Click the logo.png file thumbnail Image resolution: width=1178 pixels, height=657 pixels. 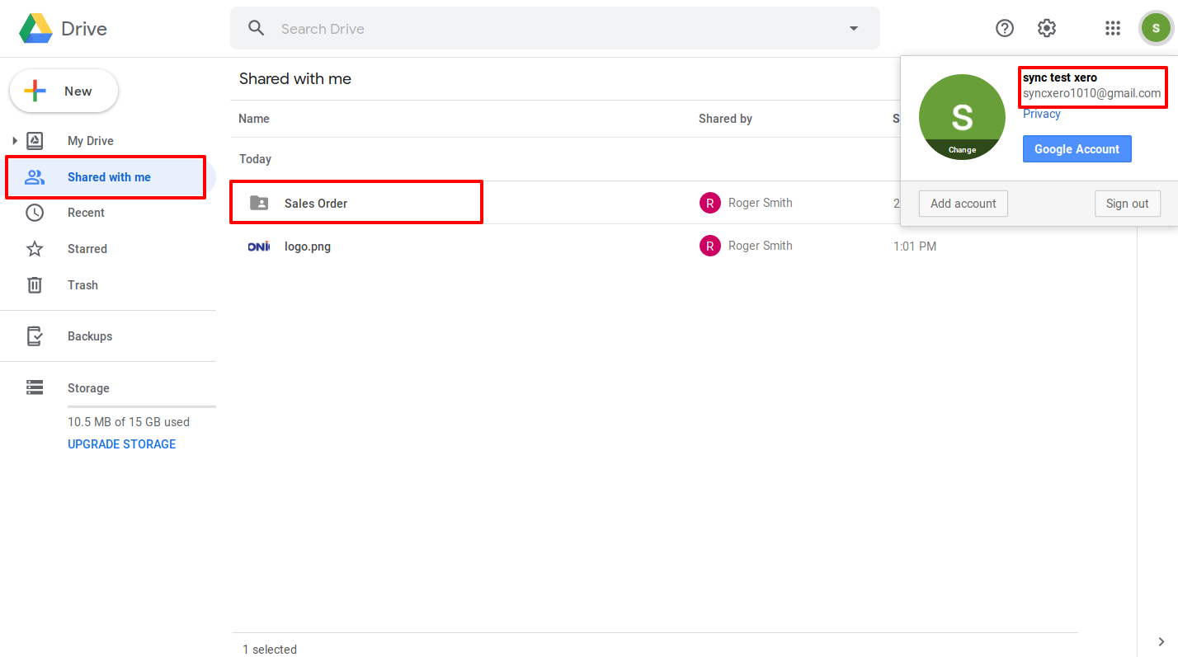259,246
